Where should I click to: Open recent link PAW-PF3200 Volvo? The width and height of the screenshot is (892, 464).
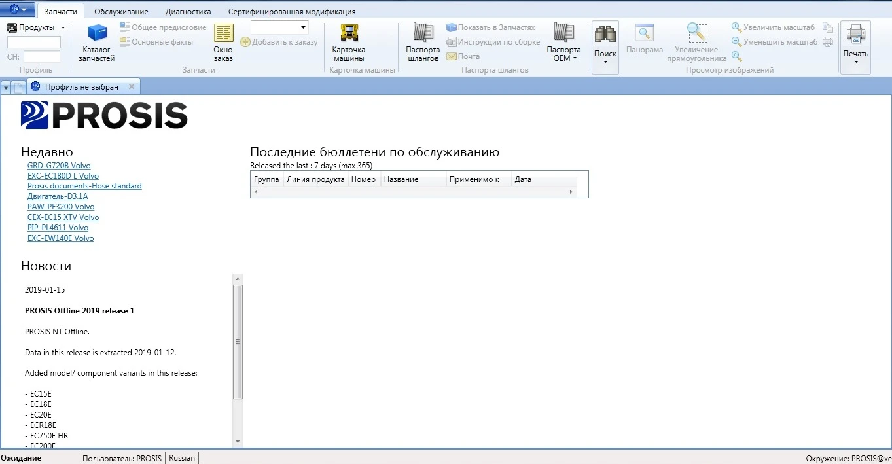[61, 207]
